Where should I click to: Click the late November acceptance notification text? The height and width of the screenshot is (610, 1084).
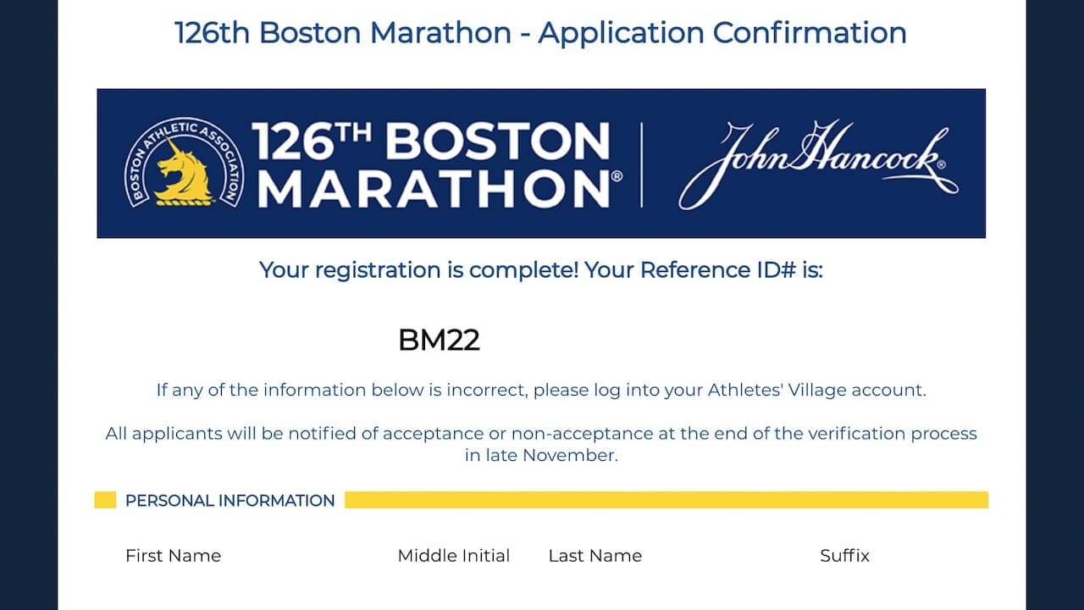click(541, 444)
